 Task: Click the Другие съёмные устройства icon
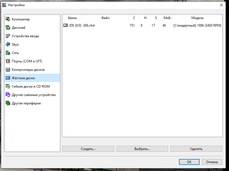(8, 95)
